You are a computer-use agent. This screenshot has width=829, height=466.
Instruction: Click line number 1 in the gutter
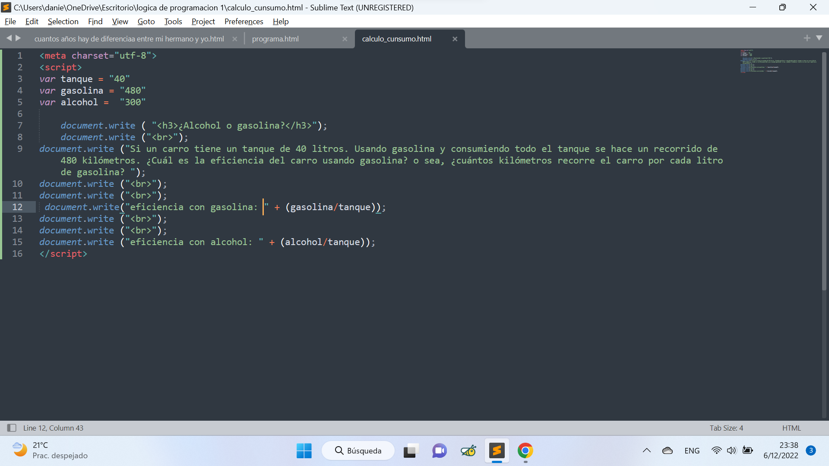20,56
